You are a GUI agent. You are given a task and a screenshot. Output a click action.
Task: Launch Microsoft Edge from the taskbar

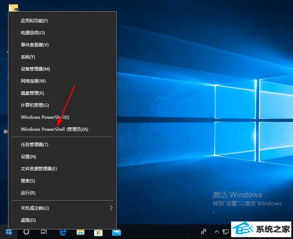(63, 232)
